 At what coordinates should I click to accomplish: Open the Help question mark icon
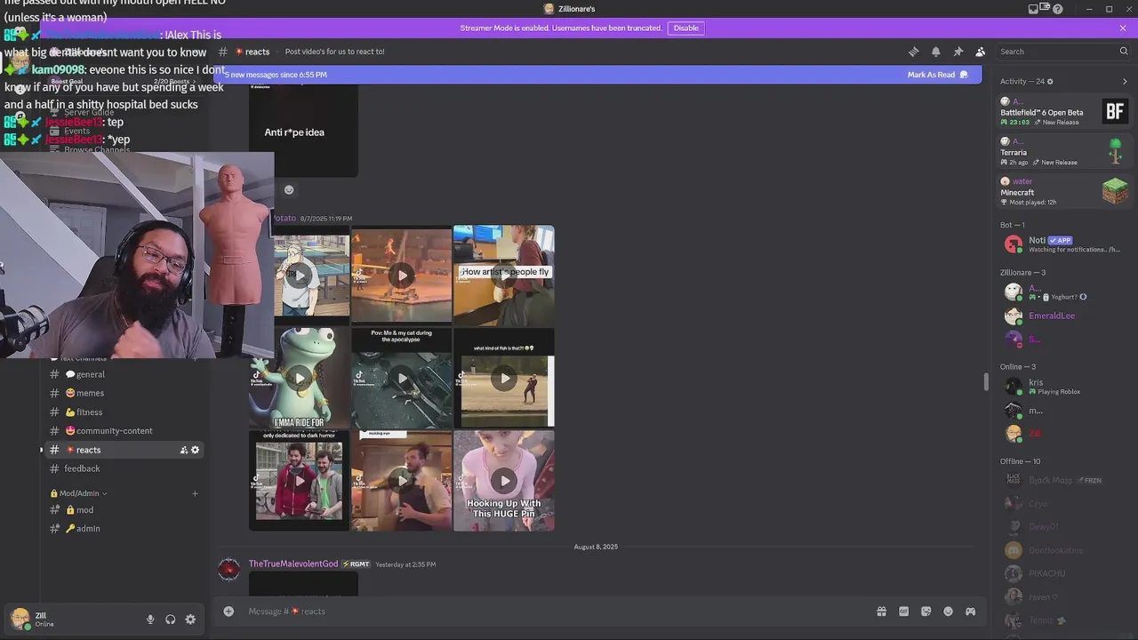(x=1057, y=9)
